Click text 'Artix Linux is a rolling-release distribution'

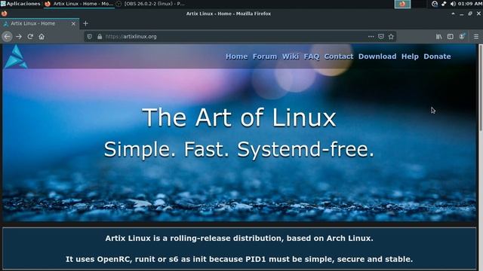click(x=195, y=238)
